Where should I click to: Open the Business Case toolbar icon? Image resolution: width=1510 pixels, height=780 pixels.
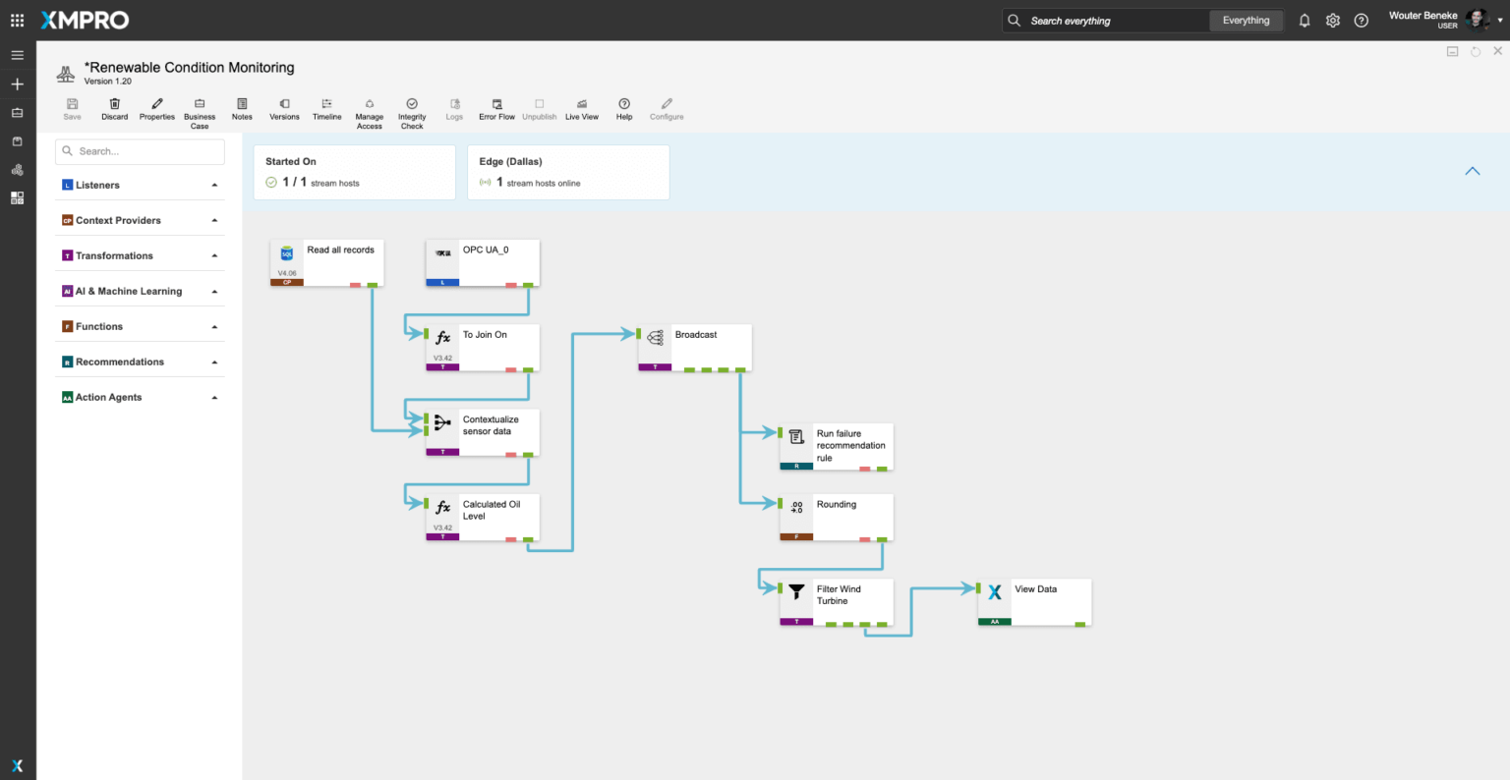pyautogui.click(x=200, y=104)
